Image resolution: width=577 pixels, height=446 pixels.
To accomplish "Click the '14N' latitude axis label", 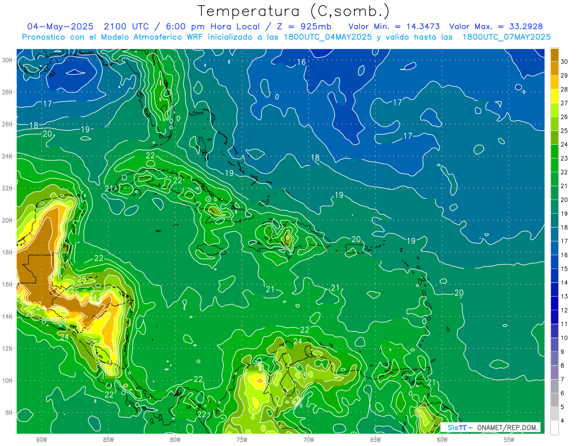I will coord(8,317).
